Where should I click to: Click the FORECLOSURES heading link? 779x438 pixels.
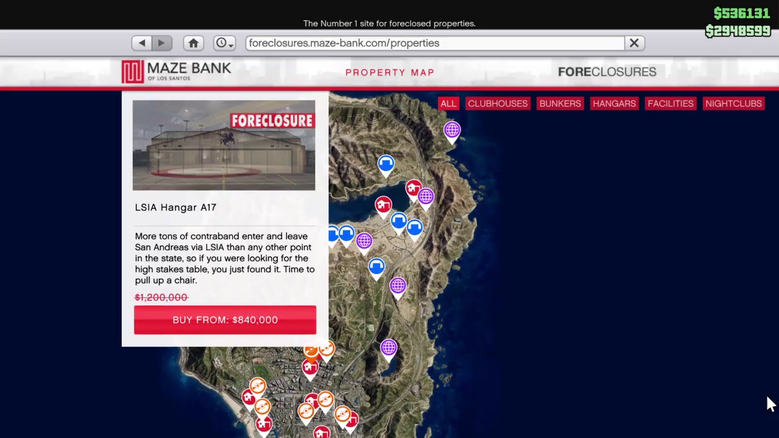click(607, 72)
